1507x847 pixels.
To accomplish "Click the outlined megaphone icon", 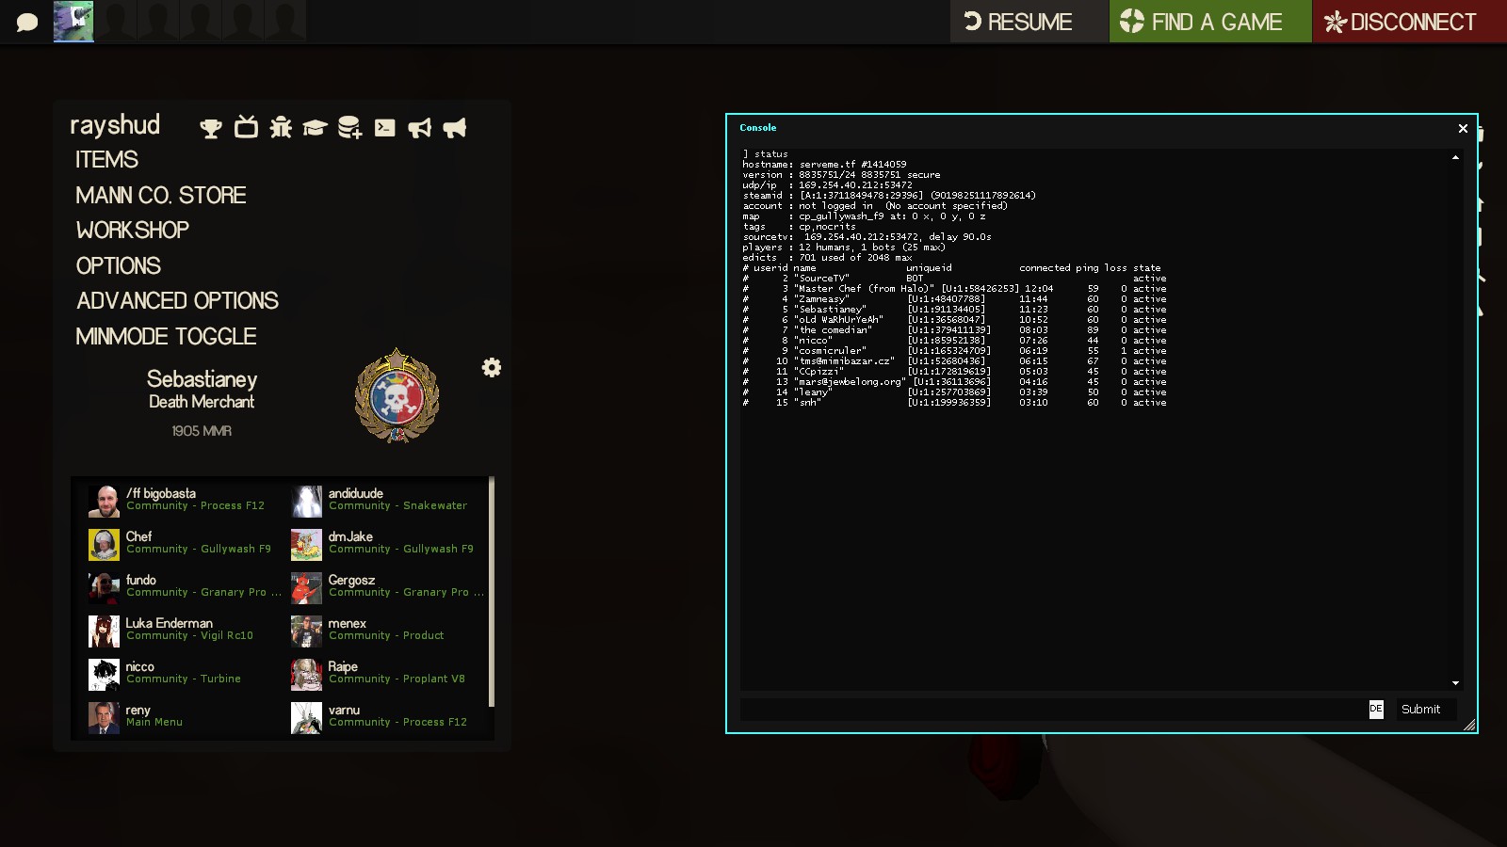I will tap(420, 128).
